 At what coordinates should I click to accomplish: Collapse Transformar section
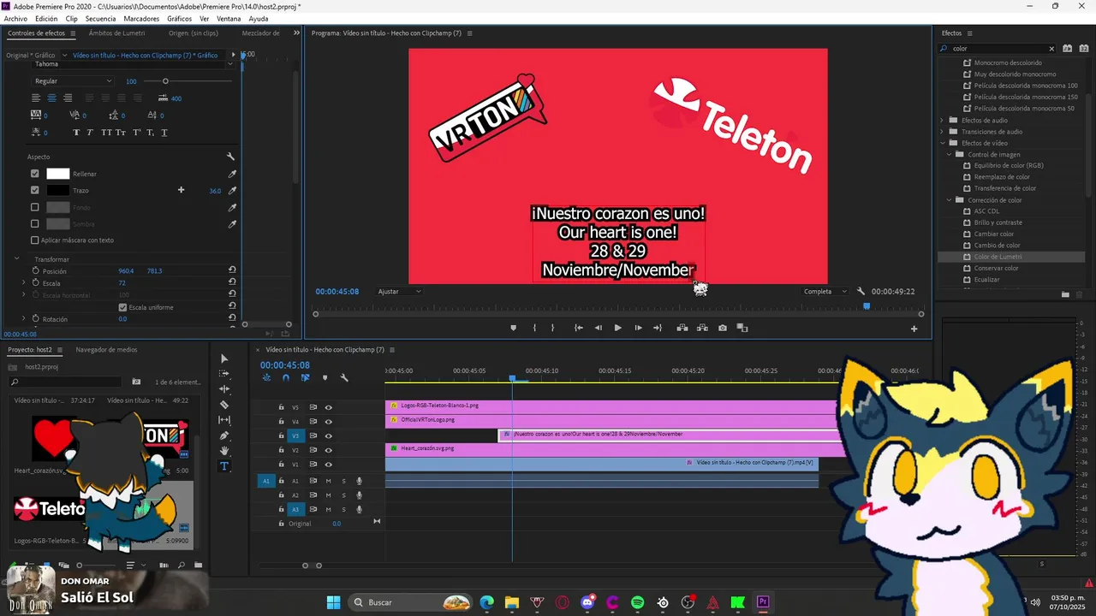(16, 258)
